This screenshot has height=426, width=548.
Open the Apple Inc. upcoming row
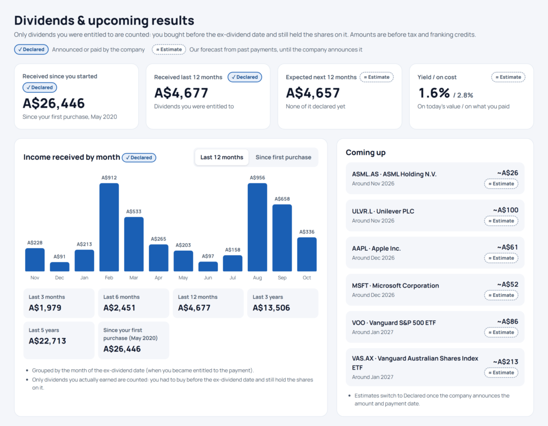click(435, 252)
